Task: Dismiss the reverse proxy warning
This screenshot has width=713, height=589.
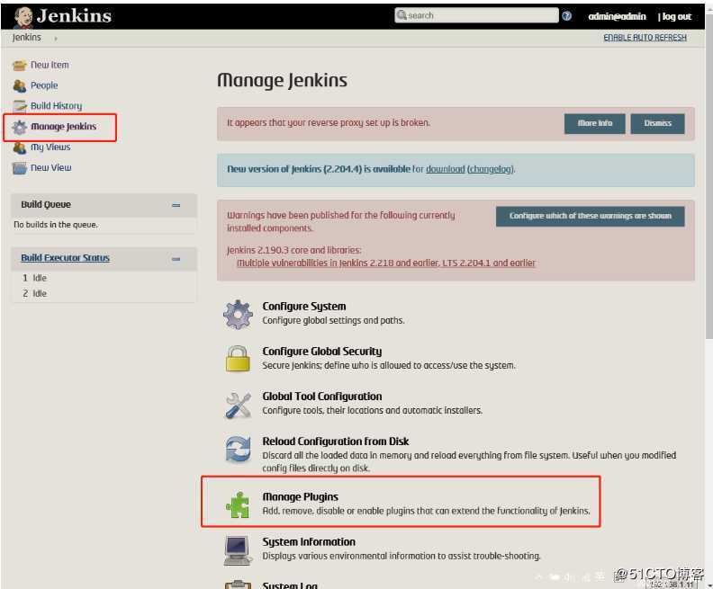Action: point(657,123)
